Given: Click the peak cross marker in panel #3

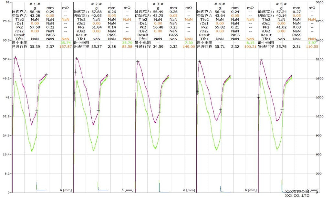Looking at the screenshot, I should (x=138, y=61).
